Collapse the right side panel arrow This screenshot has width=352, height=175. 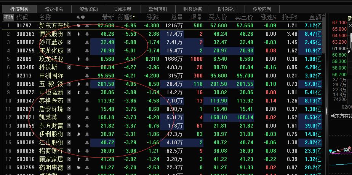tap(327, 110)
